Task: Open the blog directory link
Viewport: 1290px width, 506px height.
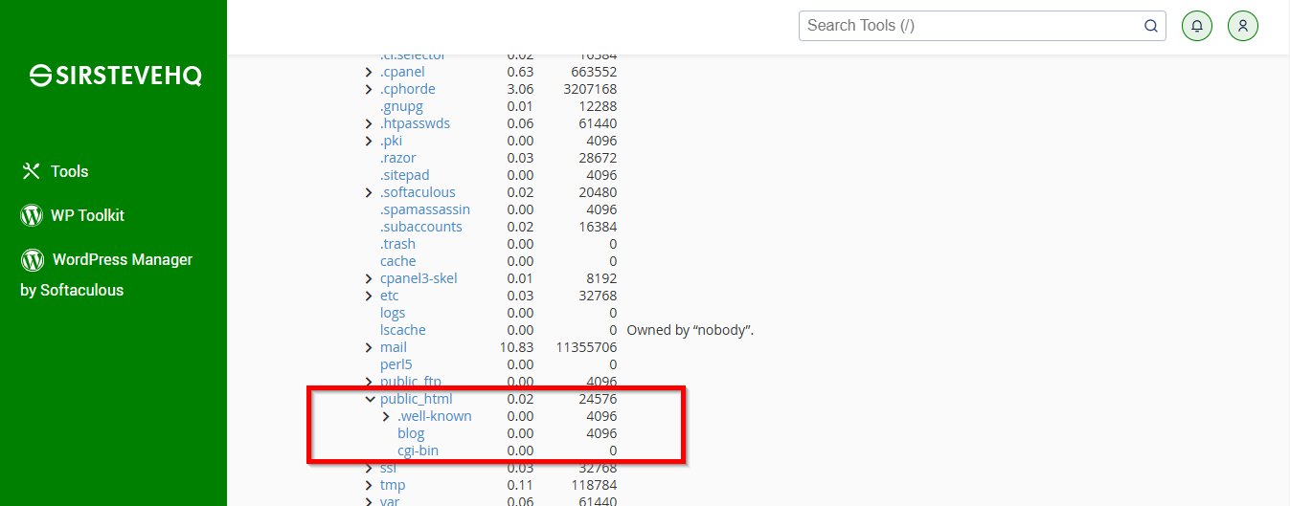Action: tap(411, 433)
